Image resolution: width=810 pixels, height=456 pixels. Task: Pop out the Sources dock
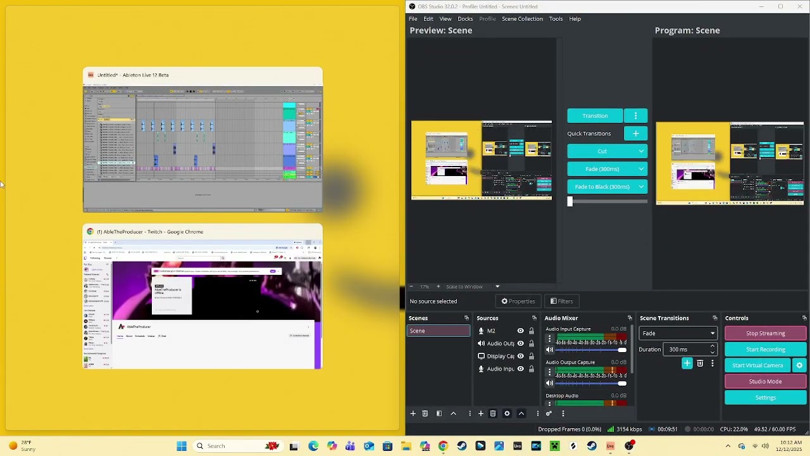534,319
